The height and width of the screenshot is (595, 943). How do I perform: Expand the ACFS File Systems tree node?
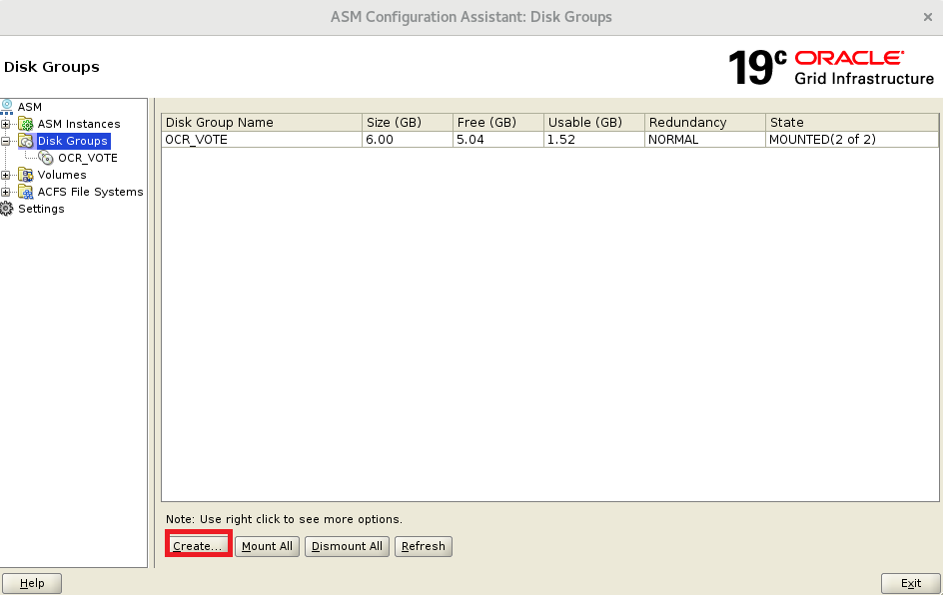click(5, 192)
